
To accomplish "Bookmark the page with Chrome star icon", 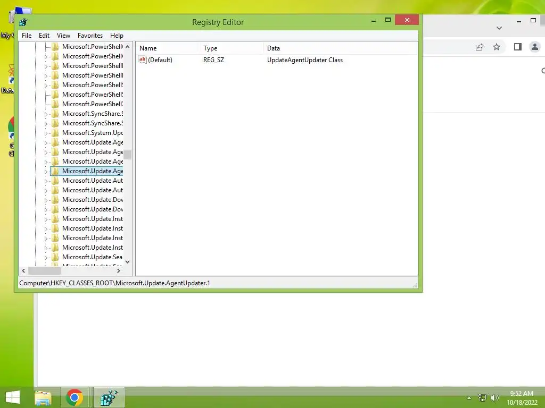I will pyautogui.click(x=497, y=47).
